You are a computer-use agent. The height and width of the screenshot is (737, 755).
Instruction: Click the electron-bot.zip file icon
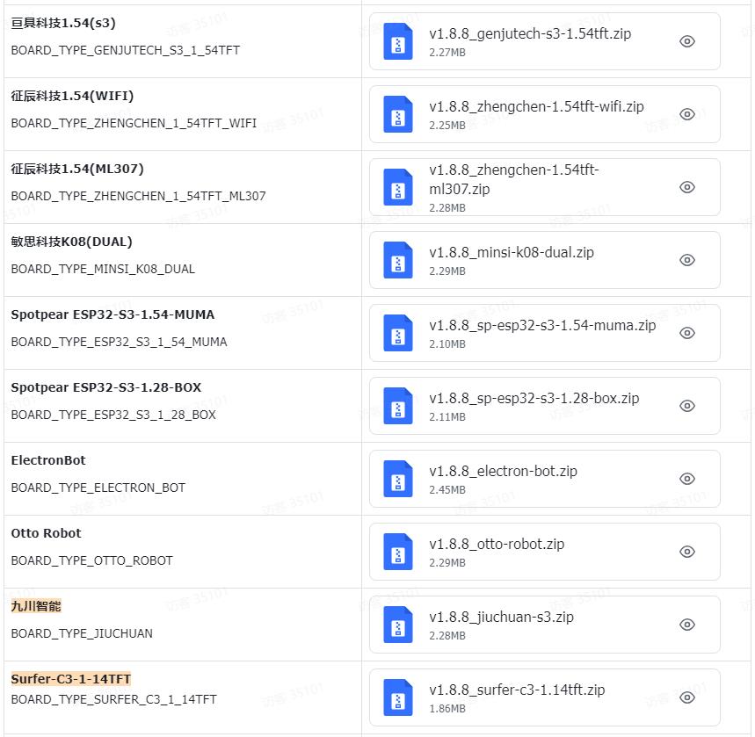coord(398,480)
